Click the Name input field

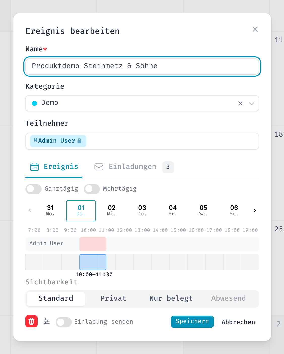click(x=142, y=66)
